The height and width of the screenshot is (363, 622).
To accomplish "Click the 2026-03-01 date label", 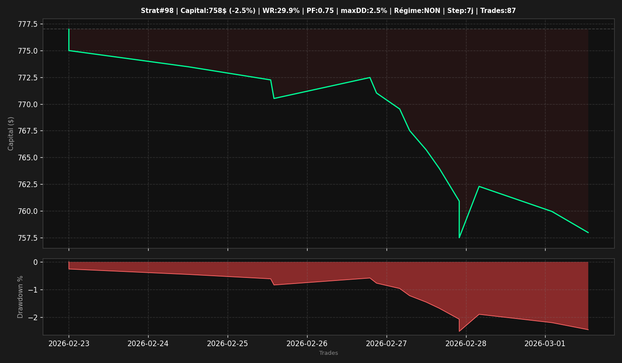I will point(545,344).
